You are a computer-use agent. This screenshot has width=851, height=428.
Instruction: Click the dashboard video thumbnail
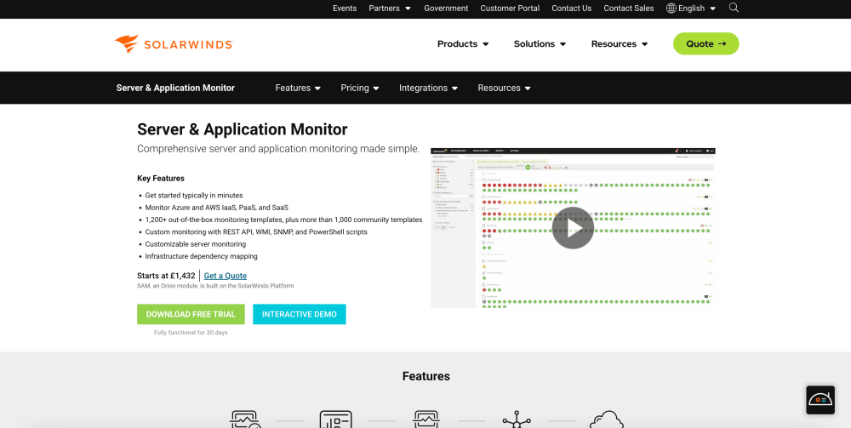(x=573, y=228)
